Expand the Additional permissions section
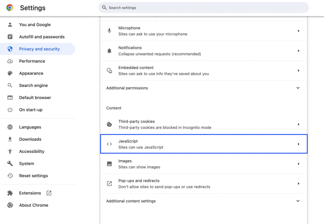324x224 pixels. [x=298, y=88]
